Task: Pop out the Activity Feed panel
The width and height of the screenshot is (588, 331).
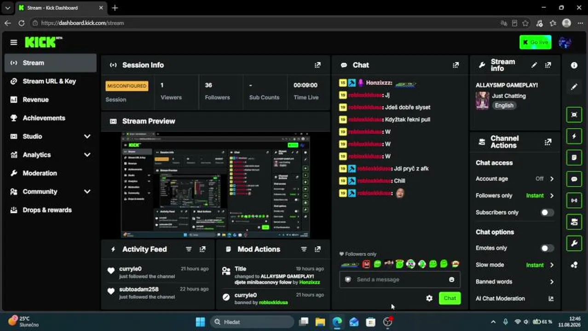Action: tap(202, 249)
